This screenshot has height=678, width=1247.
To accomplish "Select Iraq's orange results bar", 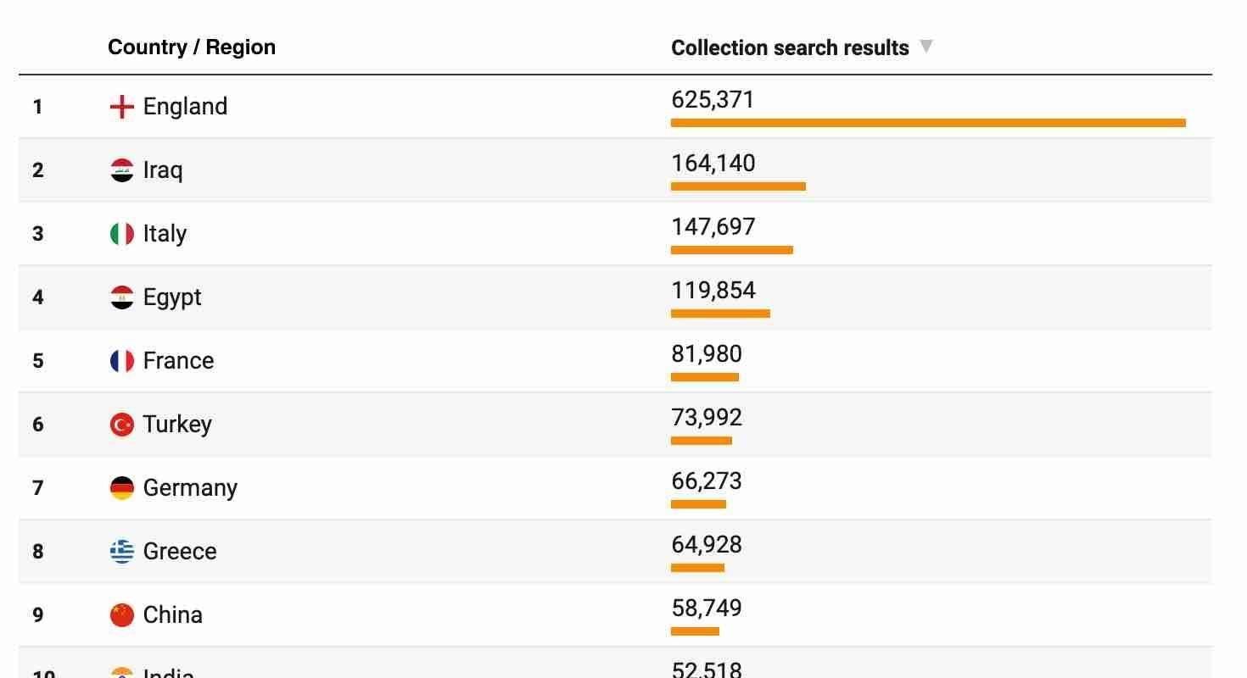I will [738, 186].
